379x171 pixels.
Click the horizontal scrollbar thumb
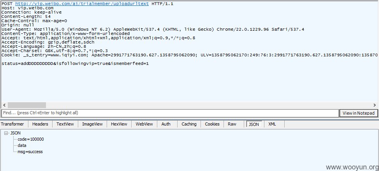(x=26, y=105)
